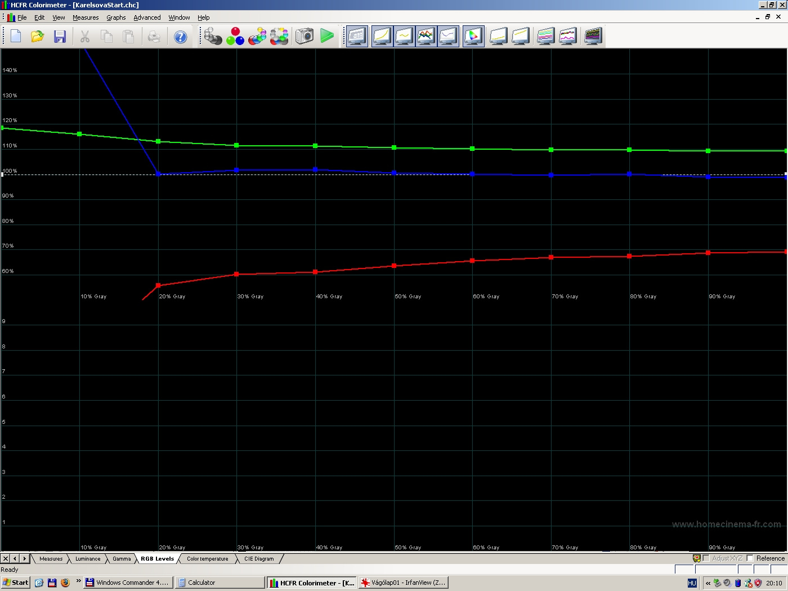Switch to the Gamma tab
The height and width of the screenshot is (591, 788).
(122, 559)
